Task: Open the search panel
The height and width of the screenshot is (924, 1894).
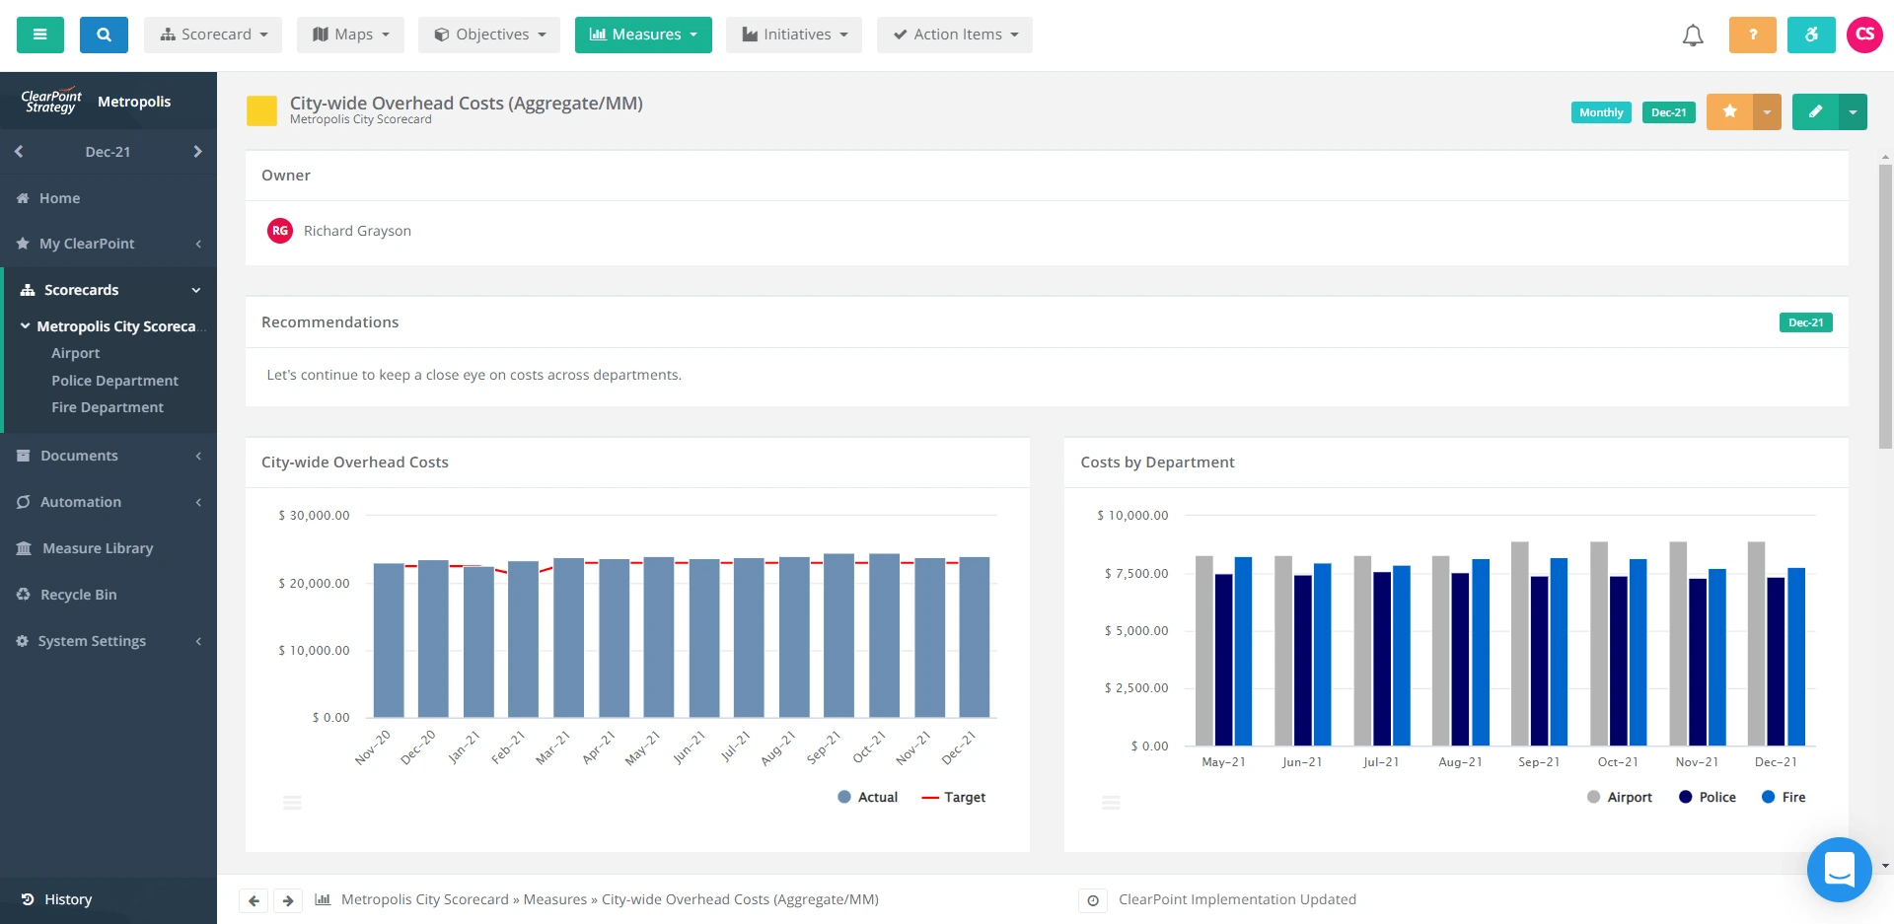Action: point(104,34)
